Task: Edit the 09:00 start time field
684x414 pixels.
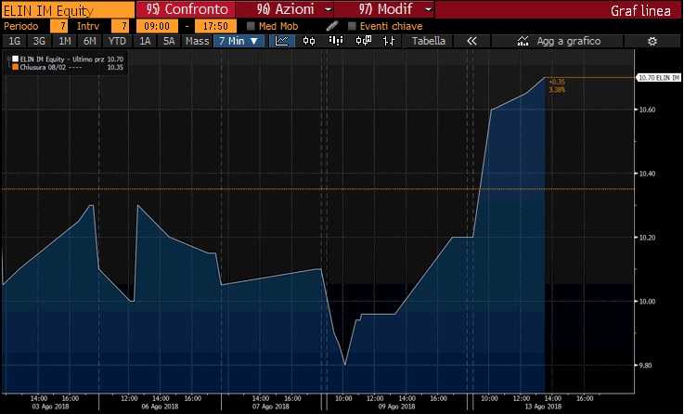Action: click(157, 26)
